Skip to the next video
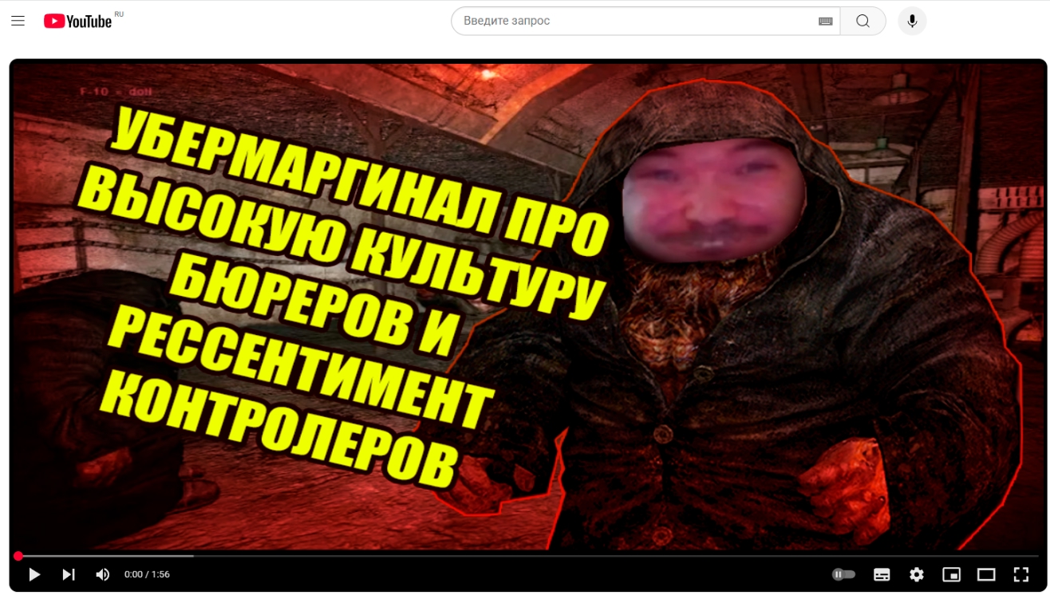Viewport: 1050px width, 599px height. tap(69, 574)
